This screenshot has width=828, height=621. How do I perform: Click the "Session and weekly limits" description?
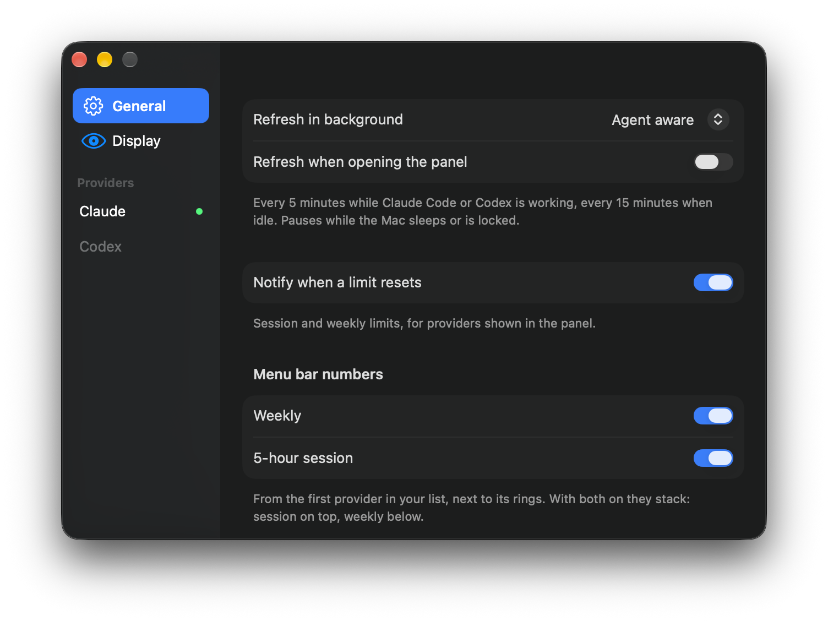[x=424, y=323]
